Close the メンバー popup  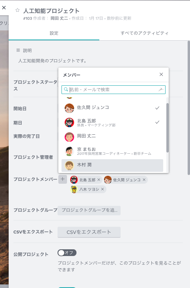click(x=161, y=74)
